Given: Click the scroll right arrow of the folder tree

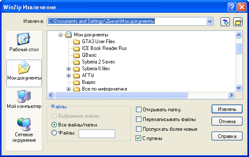Looking at the screenshot, I should point(231,95).
